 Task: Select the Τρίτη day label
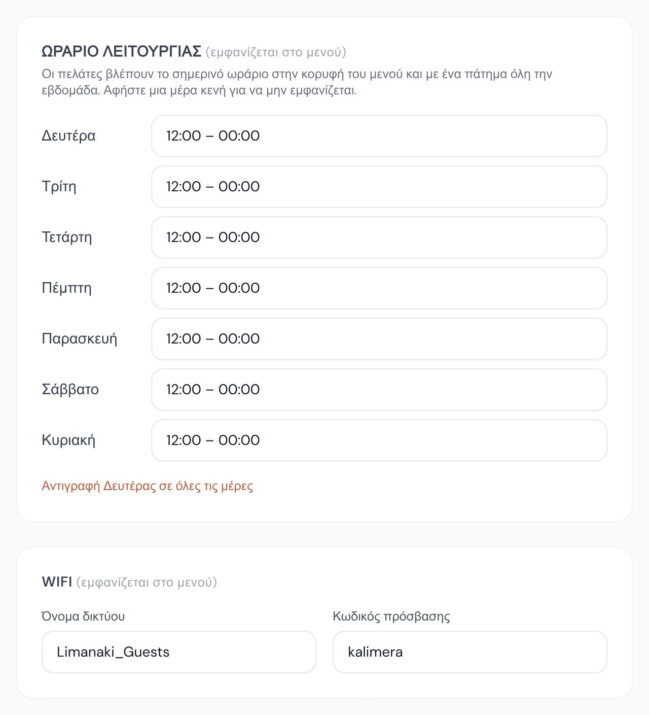point(59,187)
